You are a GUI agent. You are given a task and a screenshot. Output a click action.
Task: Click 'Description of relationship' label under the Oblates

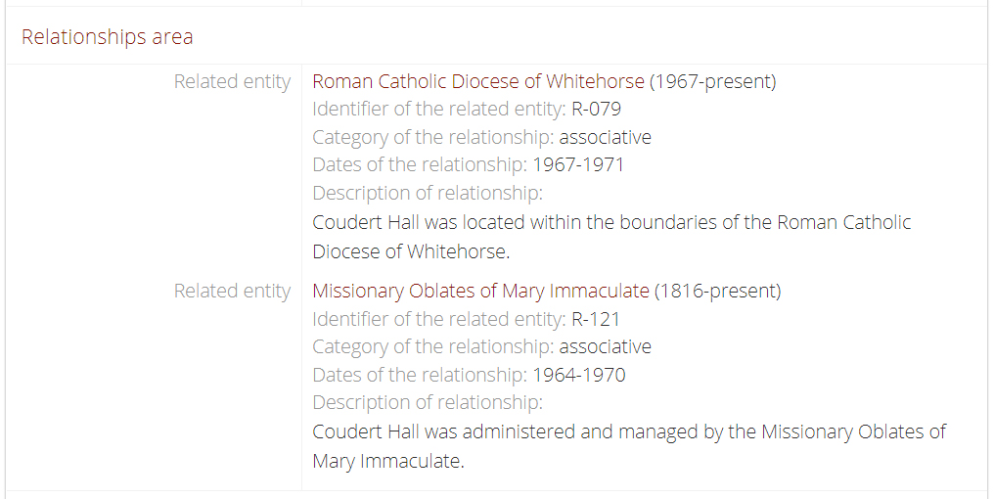pos(428,402)
